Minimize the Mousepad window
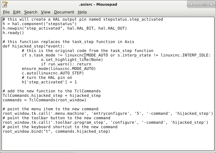The width and height of the screenshot is (216, 153). 198,4
